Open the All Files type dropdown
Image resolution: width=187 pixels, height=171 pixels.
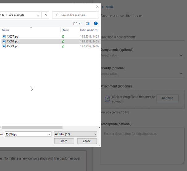(x=76, y=134)
